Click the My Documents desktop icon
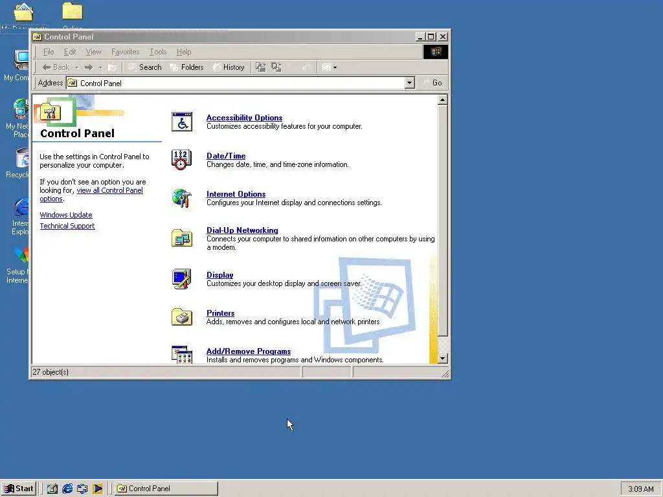This screenshot has width=663, height=497. pos(24,12)
